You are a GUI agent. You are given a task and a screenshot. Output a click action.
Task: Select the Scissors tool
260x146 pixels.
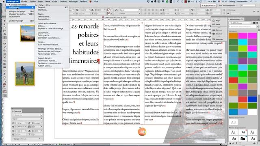[x=4, y=58]
